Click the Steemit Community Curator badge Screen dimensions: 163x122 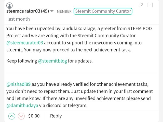click(x=103, y=11)
